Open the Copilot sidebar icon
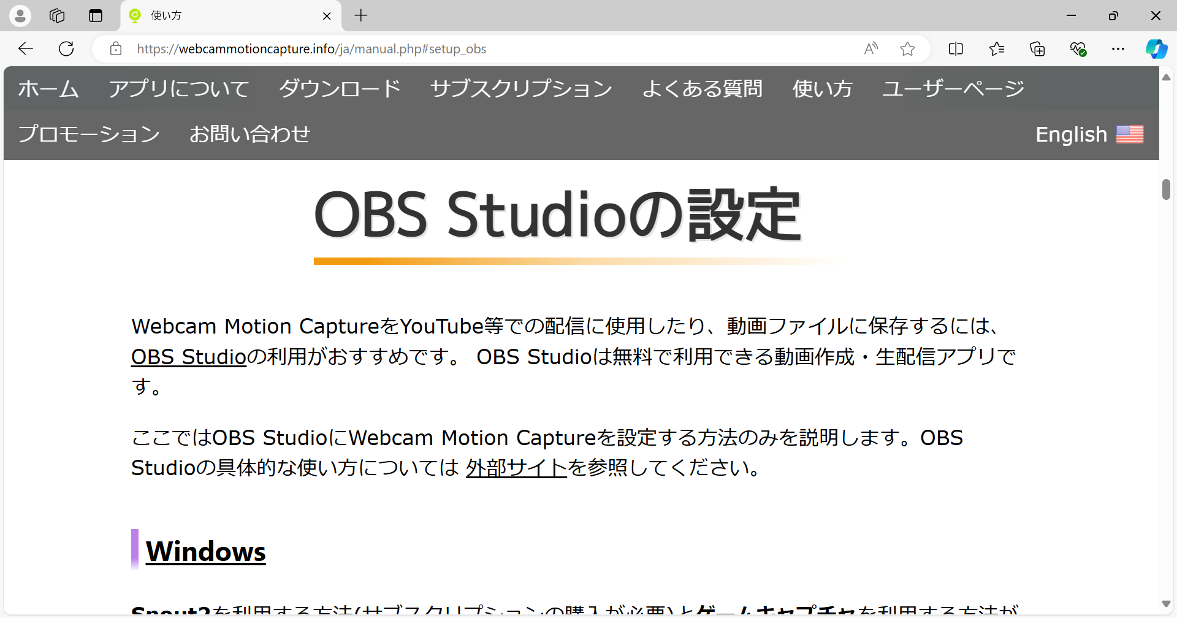1177x618 pixels. tap(1156, 48)
